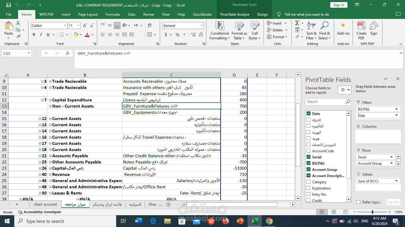The width and height of the screenshot is (405, 227).
Task: Click the Cut scissors icon
Action: click(x=18, y=23)
